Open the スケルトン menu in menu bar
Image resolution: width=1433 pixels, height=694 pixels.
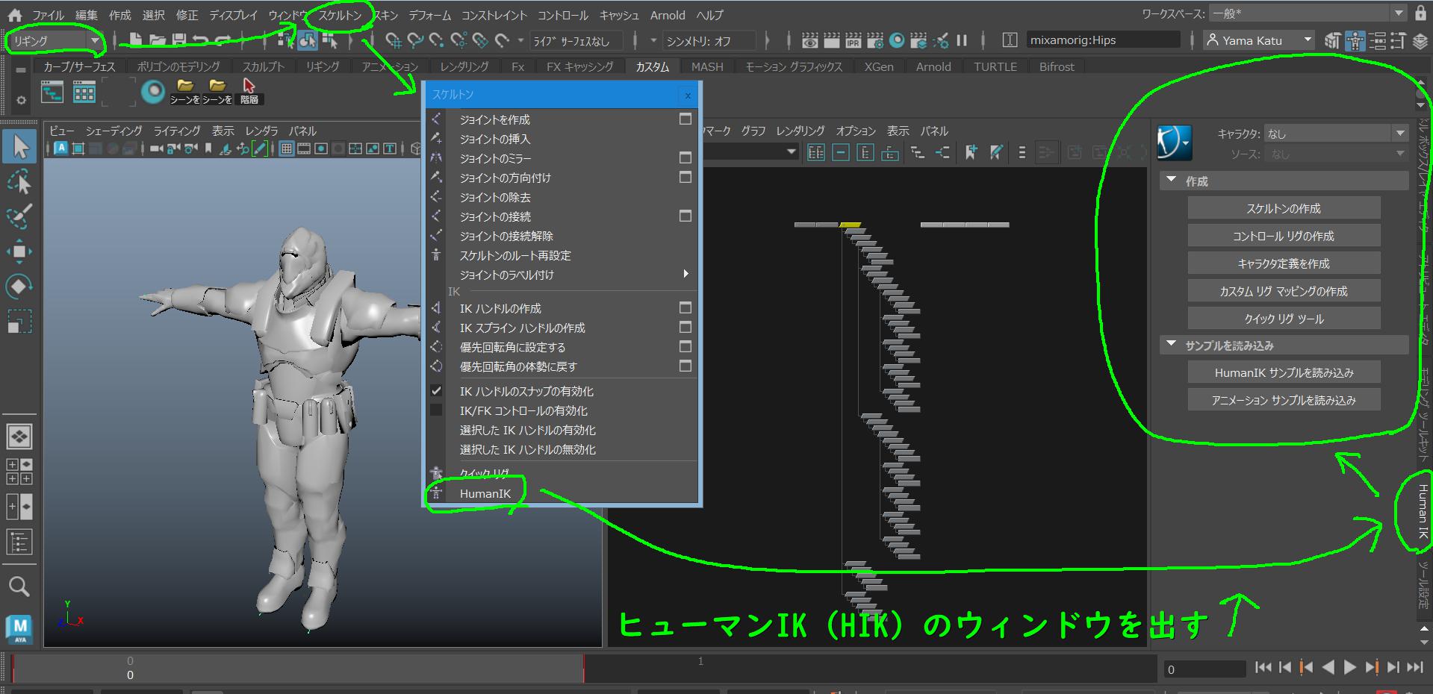click(340, 15)
